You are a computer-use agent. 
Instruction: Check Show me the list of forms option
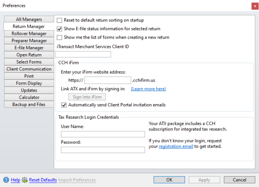59,37
